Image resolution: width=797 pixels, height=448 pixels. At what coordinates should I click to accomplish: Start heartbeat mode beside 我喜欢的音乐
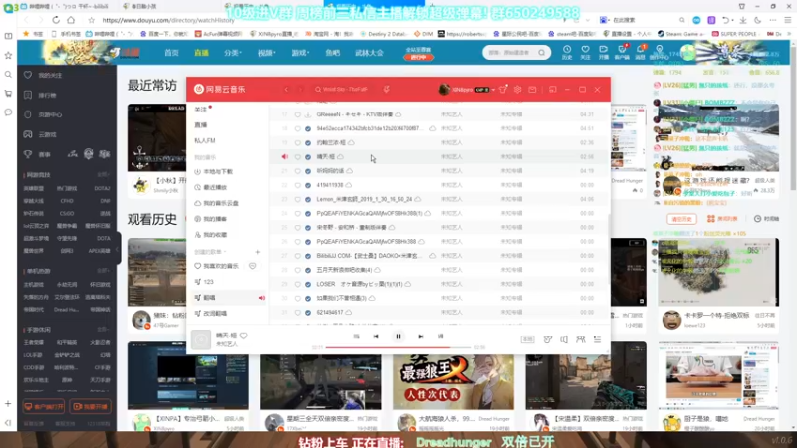pos(253,266)
